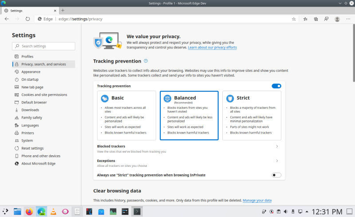Click the network tray icon
Viewport: 355px width, 217px height.
[300, 212]
